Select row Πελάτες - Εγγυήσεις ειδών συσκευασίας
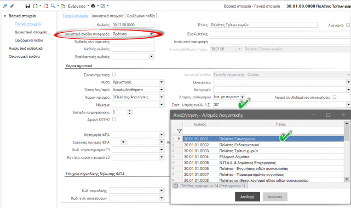Screen dimensions: 351x208 263,169
